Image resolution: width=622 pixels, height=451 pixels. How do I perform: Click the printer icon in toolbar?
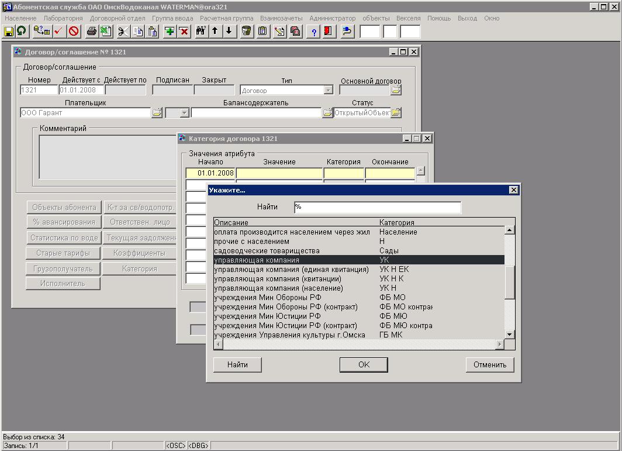coord(91,32)
